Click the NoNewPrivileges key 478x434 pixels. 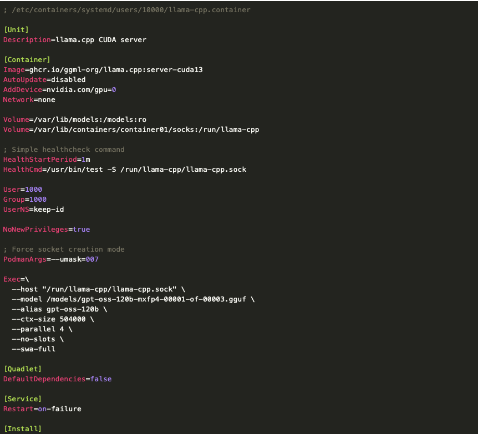35,229
